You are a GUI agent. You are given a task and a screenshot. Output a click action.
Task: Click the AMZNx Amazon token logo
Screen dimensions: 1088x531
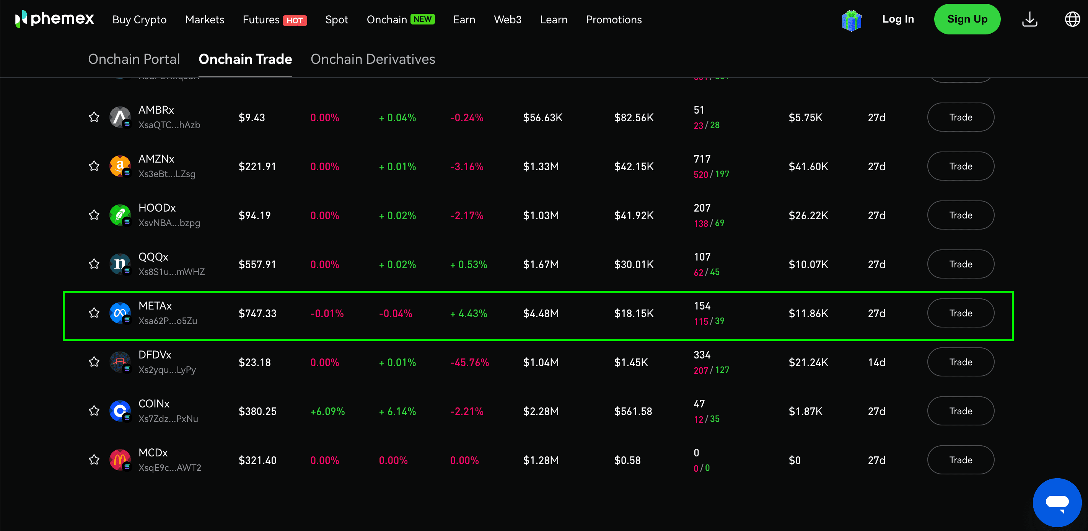[120, 166]
